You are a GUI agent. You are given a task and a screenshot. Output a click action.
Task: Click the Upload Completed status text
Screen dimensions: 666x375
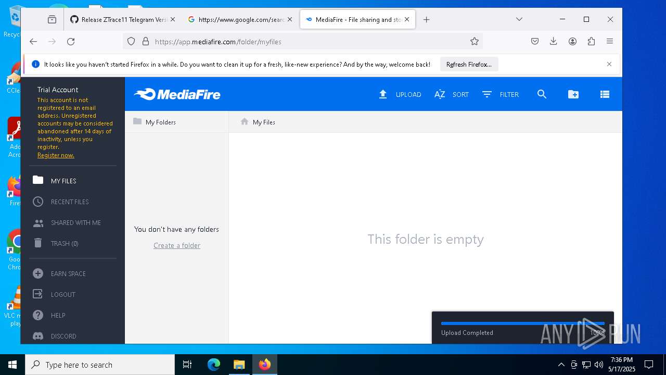click(x=467, y=333)
